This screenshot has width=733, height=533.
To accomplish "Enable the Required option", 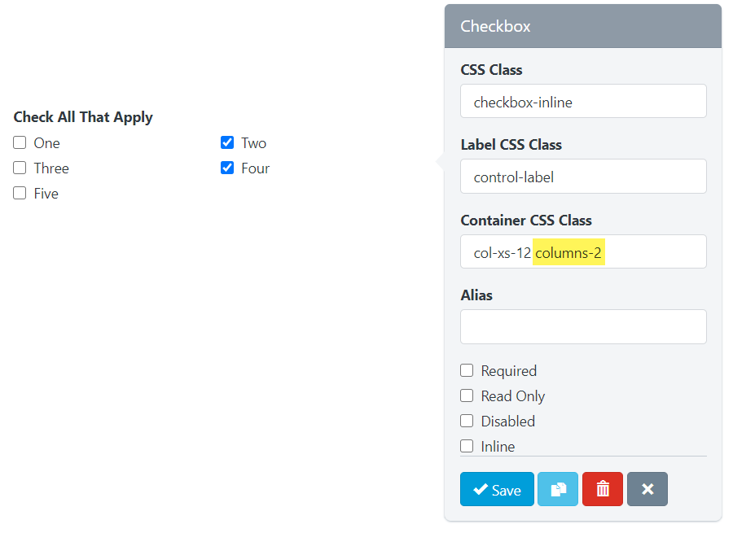I will (467, 371).
